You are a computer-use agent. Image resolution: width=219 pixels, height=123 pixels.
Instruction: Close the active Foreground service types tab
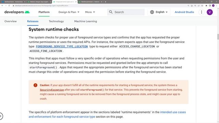76,2
